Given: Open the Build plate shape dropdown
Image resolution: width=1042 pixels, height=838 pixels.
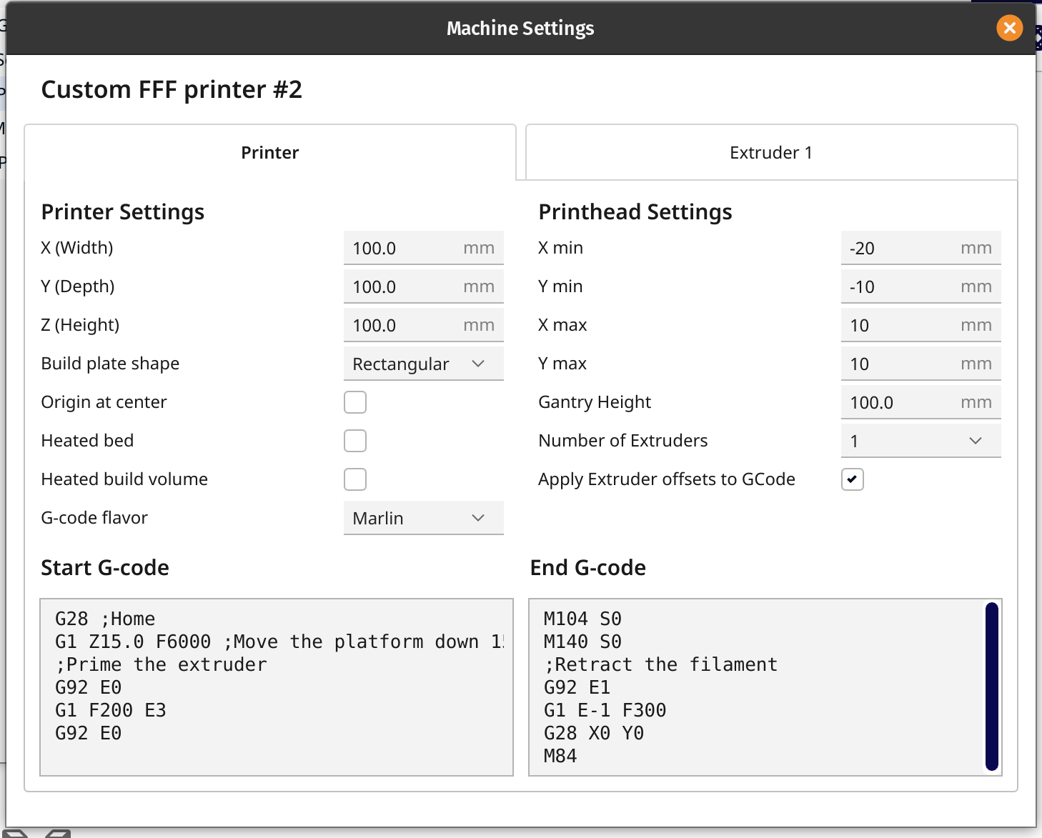Looking at the screenshot, I should tap(423, 363).
